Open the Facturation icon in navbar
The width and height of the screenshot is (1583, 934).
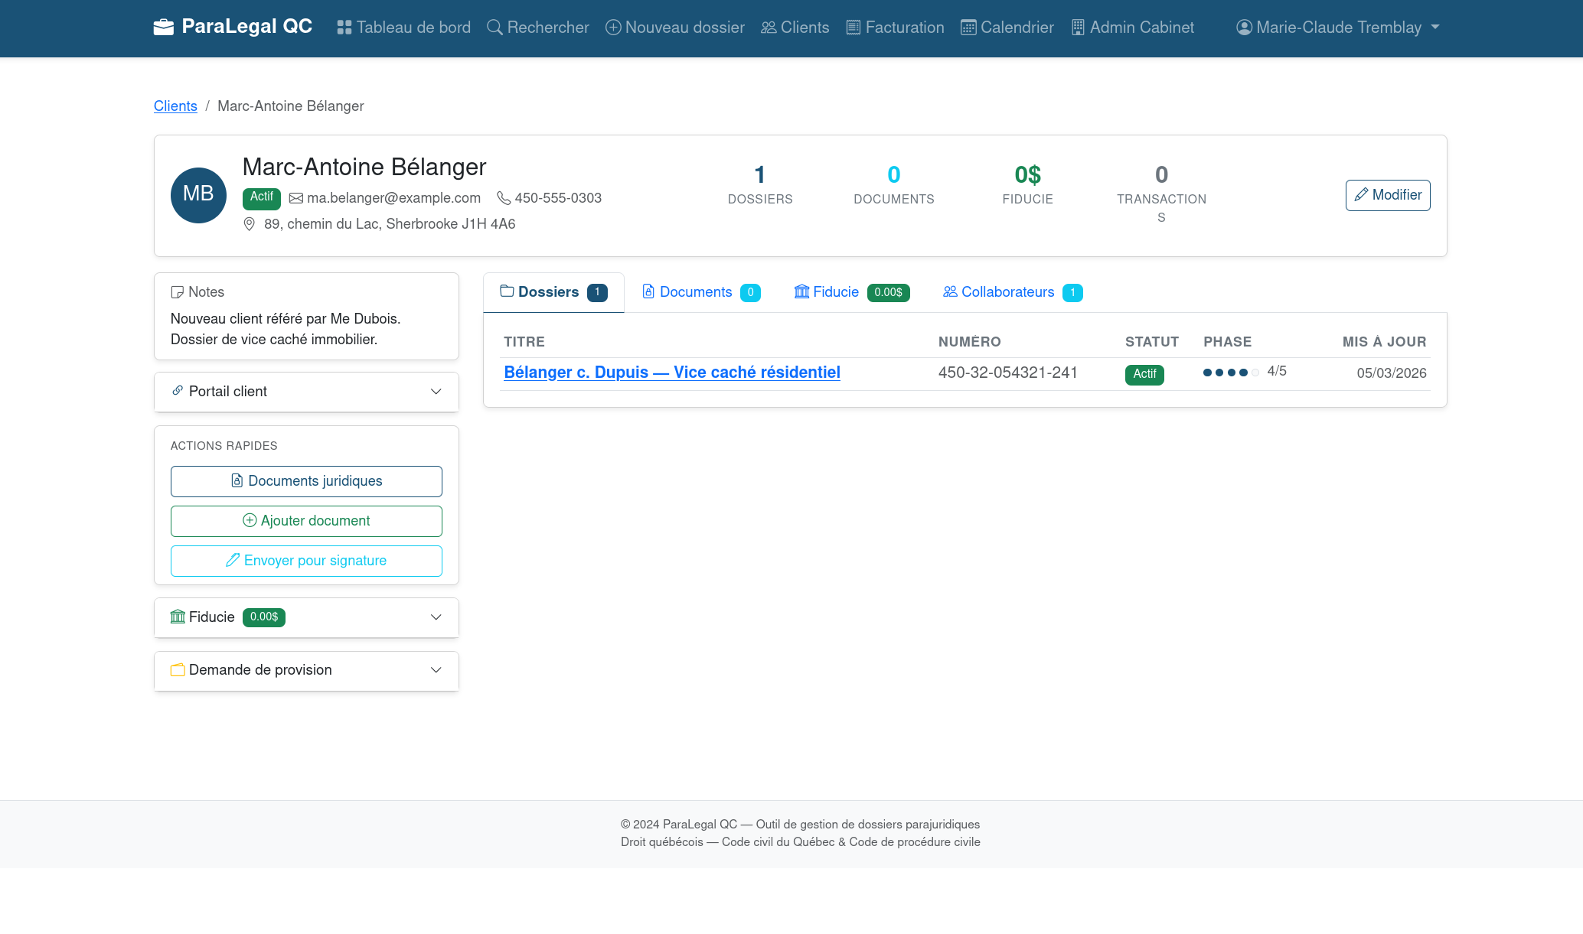coord(853,27)
